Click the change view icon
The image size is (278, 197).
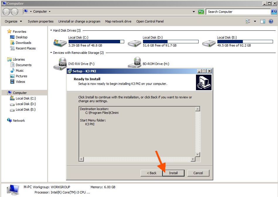point(248,21)
